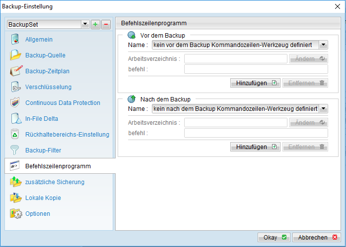Open the Optionen gear icon
Viewport: 346px width, 247px height.
tap(16, 213)
